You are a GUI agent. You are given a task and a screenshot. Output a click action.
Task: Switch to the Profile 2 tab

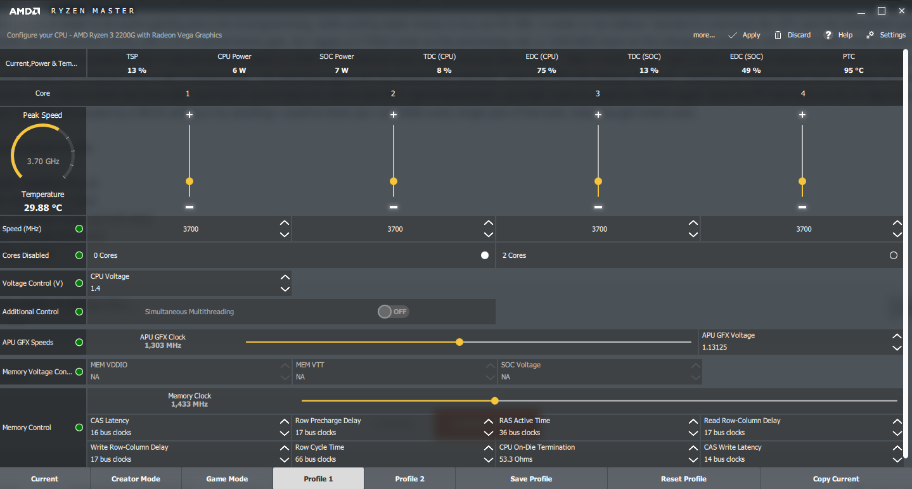click(409, 478)
